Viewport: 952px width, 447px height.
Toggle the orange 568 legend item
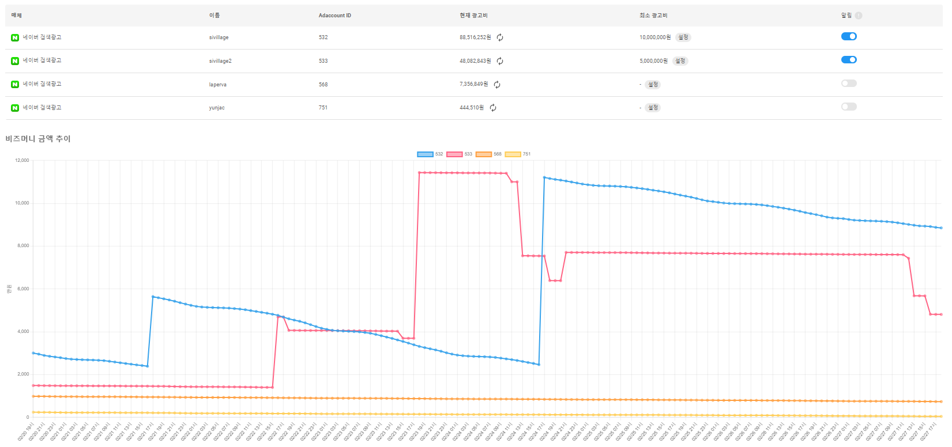coord(484,154)
